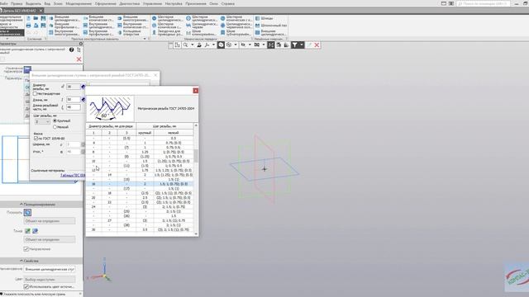Screen dimensions: 529x297
Task: Click the fit-all arrows icon in view toolbar
Action: coord(270,45)
